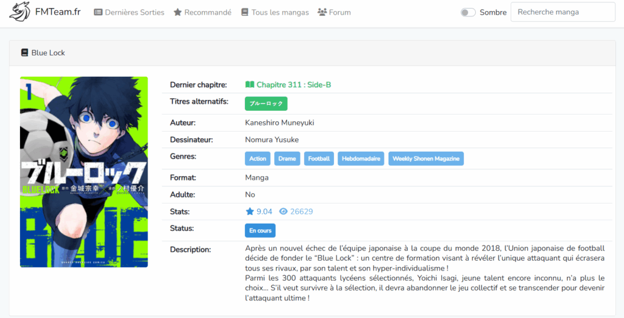
Task: Click the Blue Lock description paragraph
Action: pyautogui.click(x=425, y=273)
